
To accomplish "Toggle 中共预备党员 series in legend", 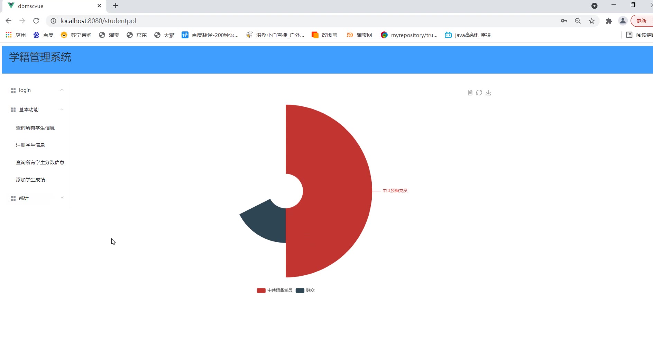I will pyautogui.click(x=275, y=290).
